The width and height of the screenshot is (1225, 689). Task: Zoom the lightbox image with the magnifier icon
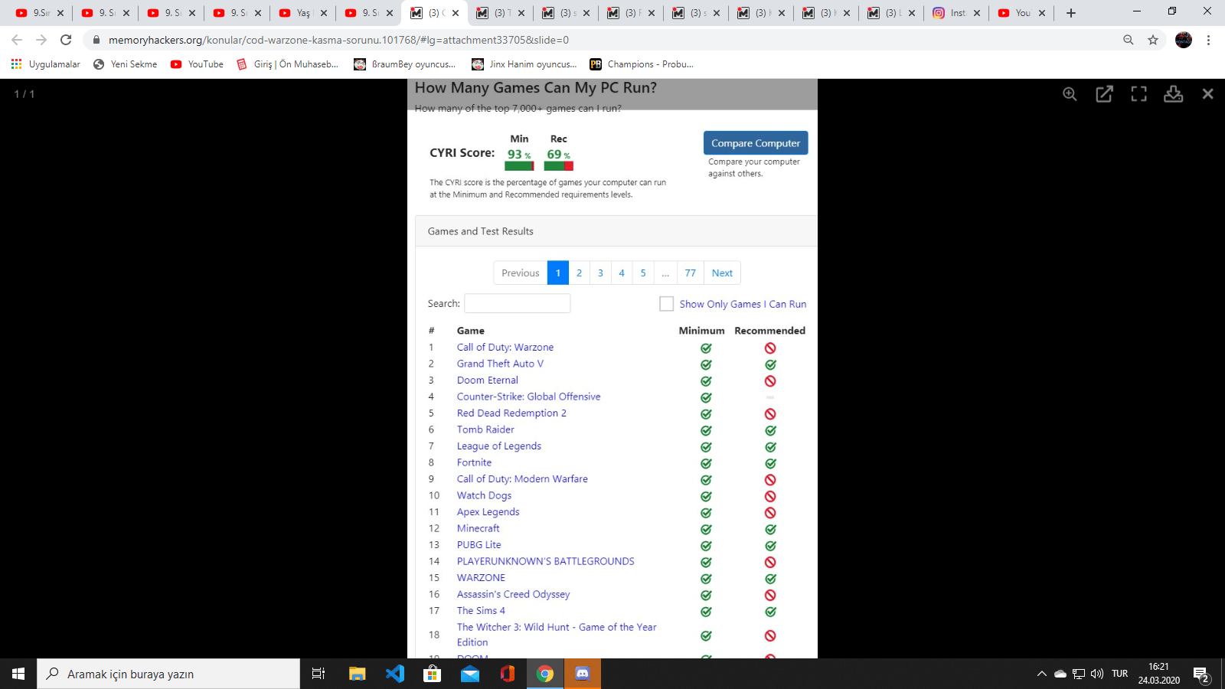[1070, 94]
